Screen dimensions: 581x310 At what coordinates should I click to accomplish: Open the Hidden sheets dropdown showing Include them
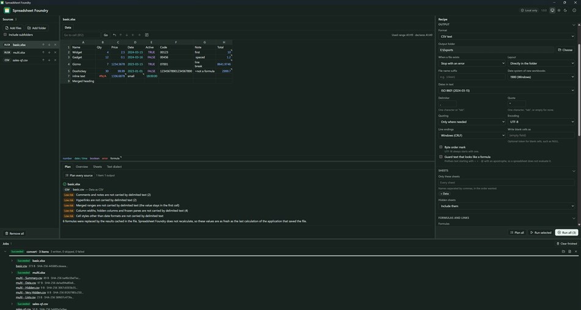pyautogui.click(x=506, y=206)
